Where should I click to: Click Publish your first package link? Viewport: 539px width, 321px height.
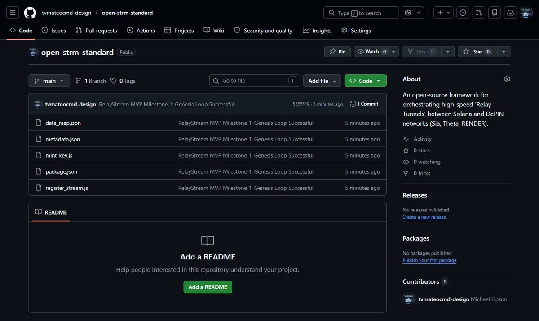pos(429,260)
